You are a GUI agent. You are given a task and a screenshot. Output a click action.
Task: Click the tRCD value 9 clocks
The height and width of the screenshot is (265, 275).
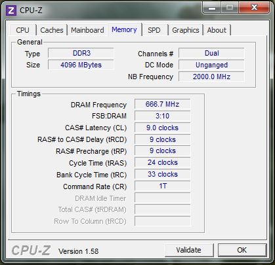(x=162, y=139)
